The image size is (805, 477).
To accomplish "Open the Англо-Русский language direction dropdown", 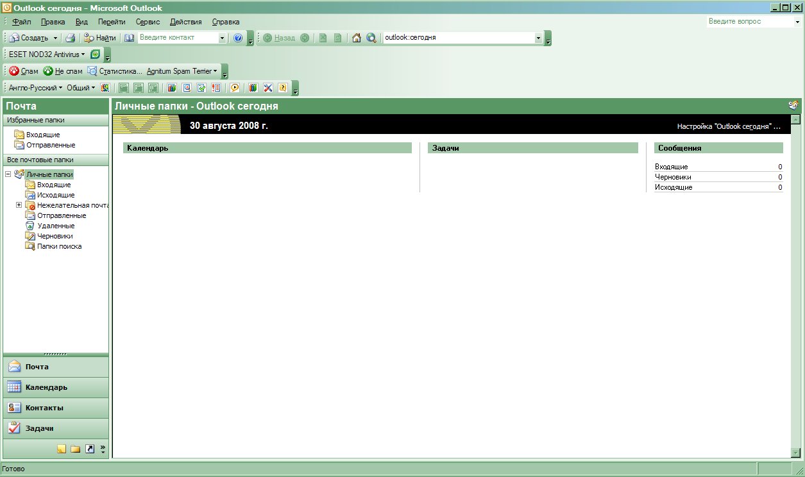I will point(35,88).
